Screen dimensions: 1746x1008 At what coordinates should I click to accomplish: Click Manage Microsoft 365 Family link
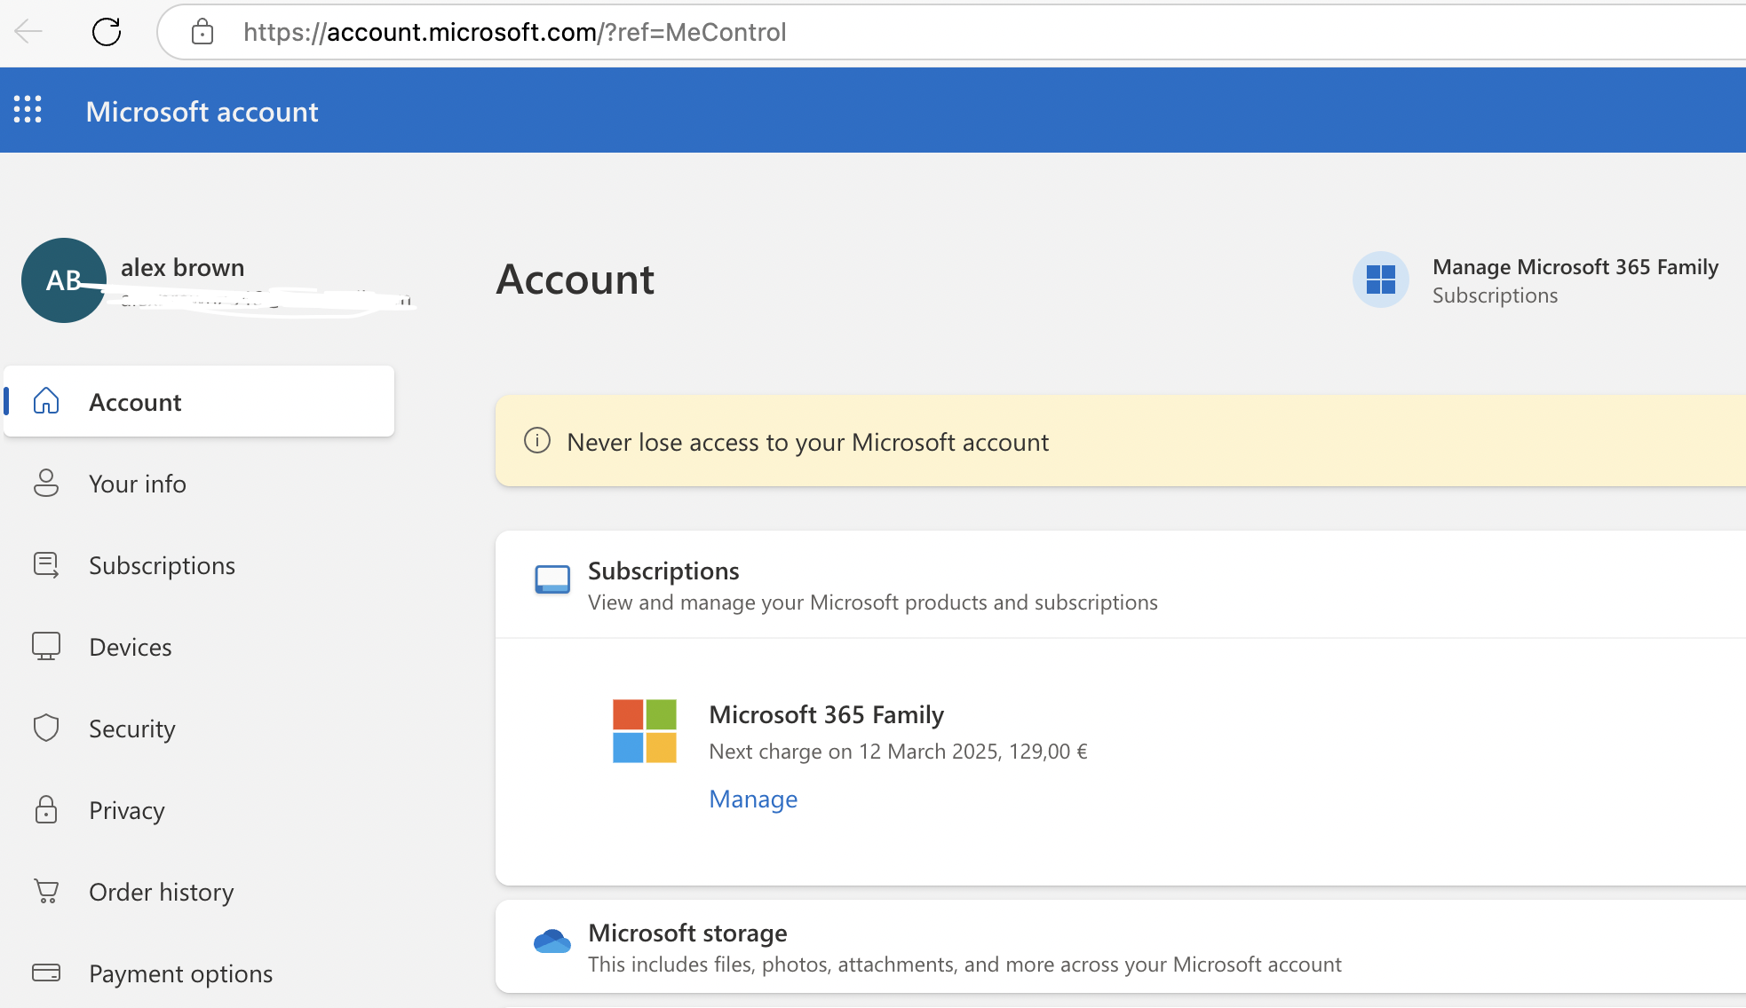point(1575,266)
